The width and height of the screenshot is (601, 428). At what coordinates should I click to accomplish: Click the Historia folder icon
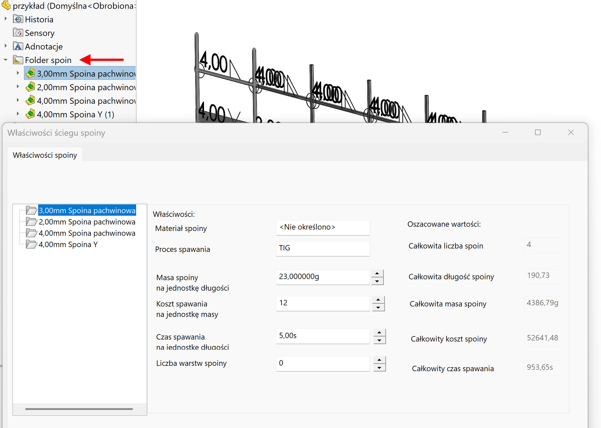point(18,19)
